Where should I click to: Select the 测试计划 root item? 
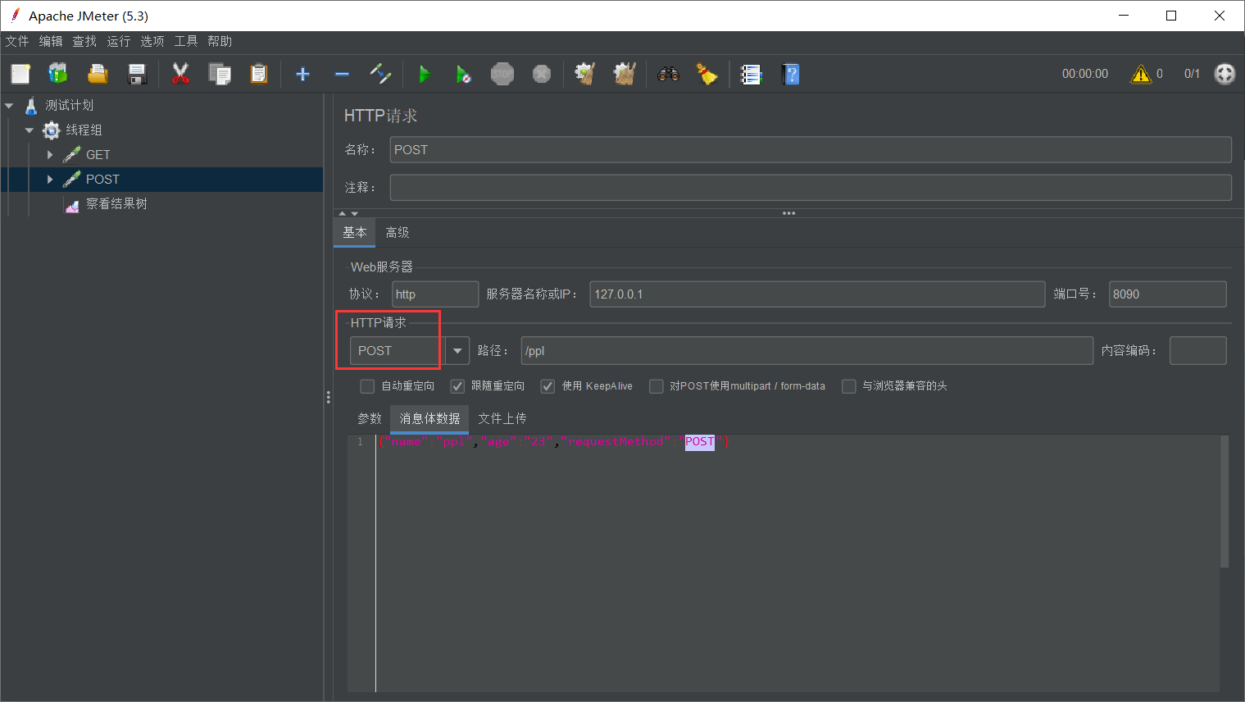coord(69,106)
